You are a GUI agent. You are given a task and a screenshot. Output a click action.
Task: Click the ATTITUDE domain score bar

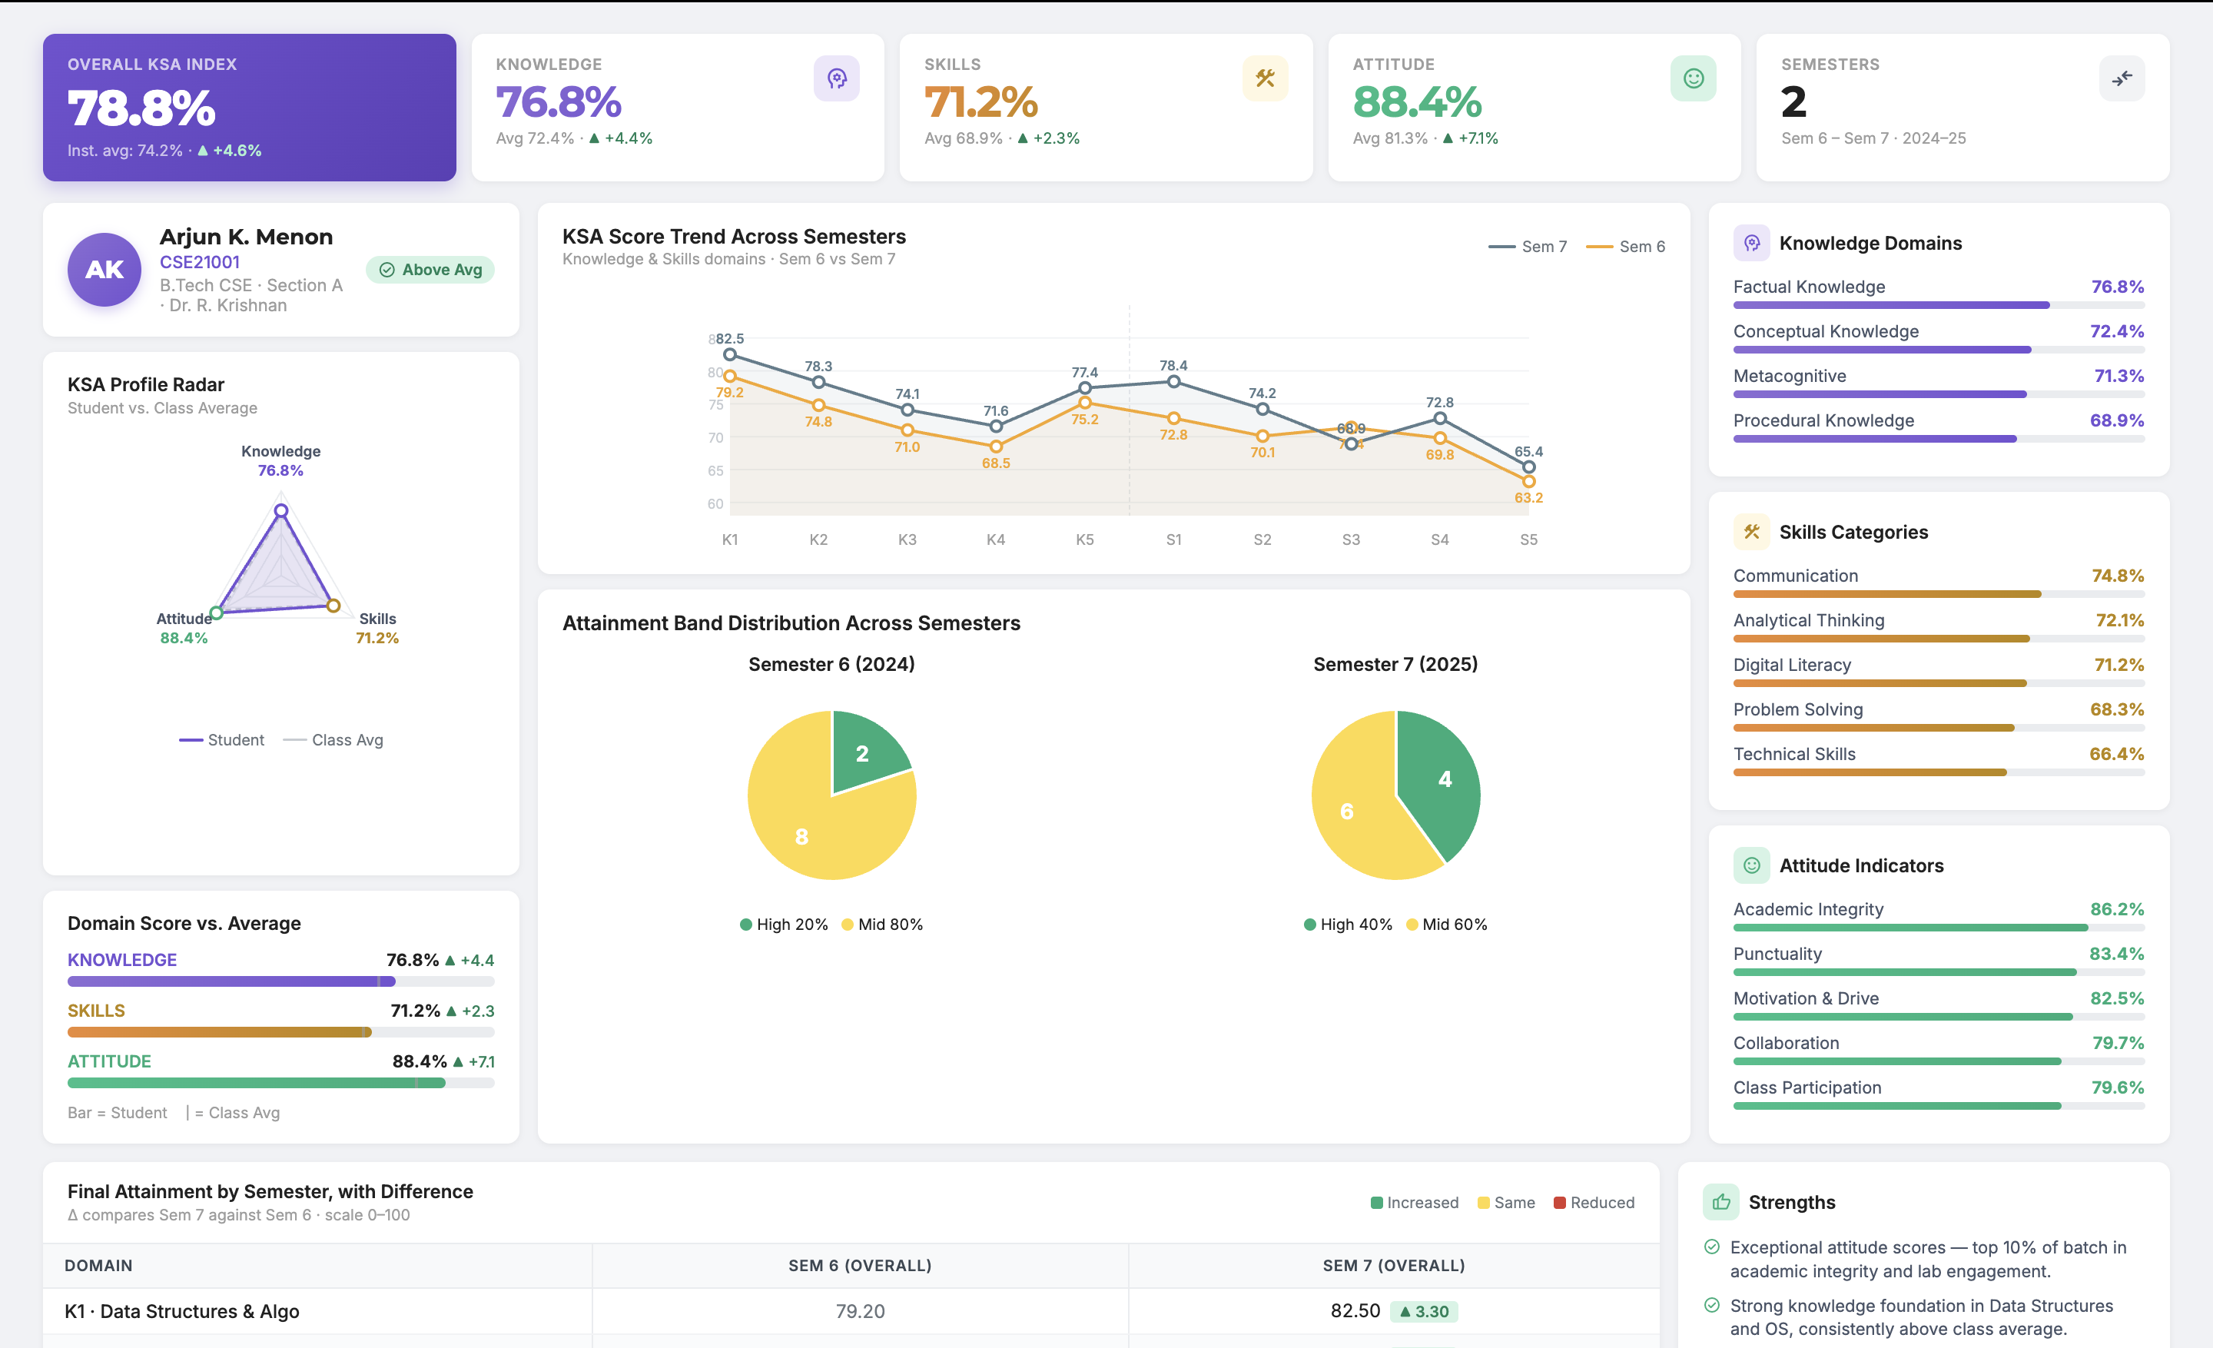280,1083
